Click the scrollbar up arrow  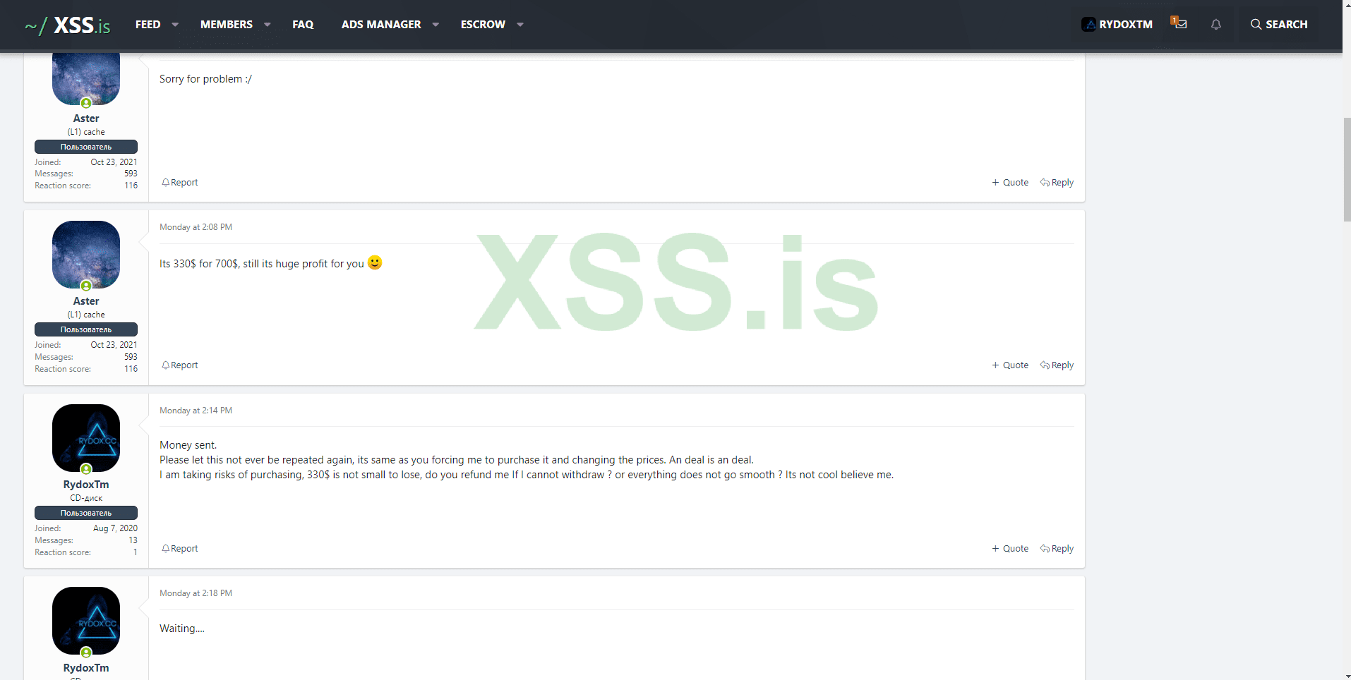(1347, 4)
